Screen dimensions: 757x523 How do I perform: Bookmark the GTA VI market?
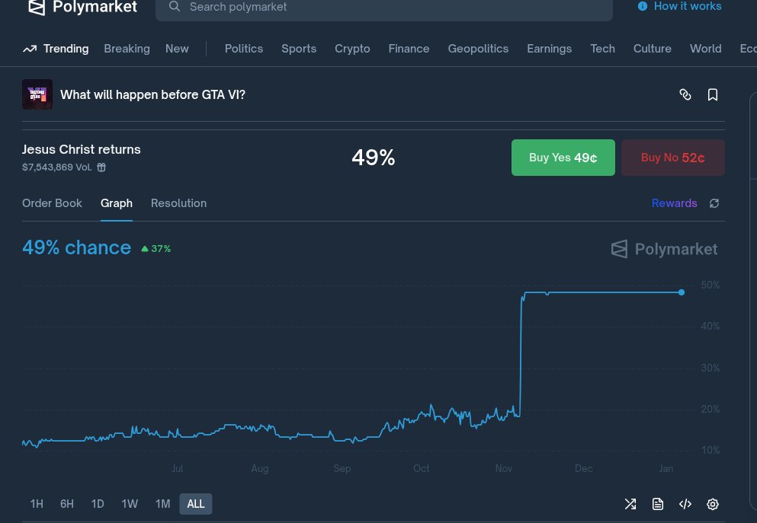713,94
